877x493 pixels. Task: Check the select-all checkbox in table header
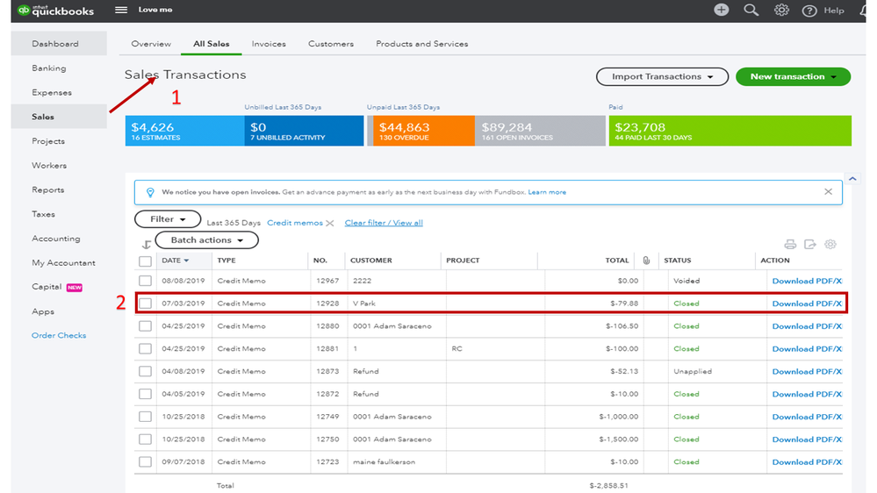pos(146,261)
